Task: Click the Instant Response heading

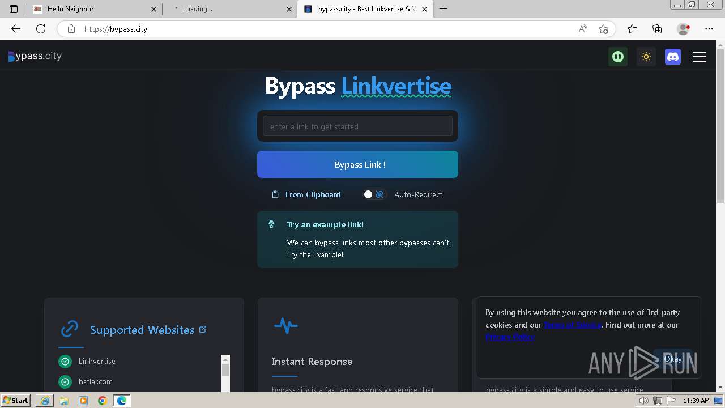Action: (x=312, y=362)
